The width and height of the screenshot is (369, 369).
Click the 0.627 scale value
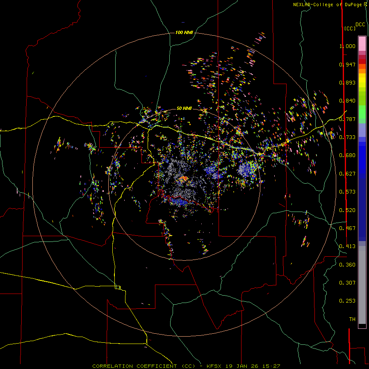[347, 174]
